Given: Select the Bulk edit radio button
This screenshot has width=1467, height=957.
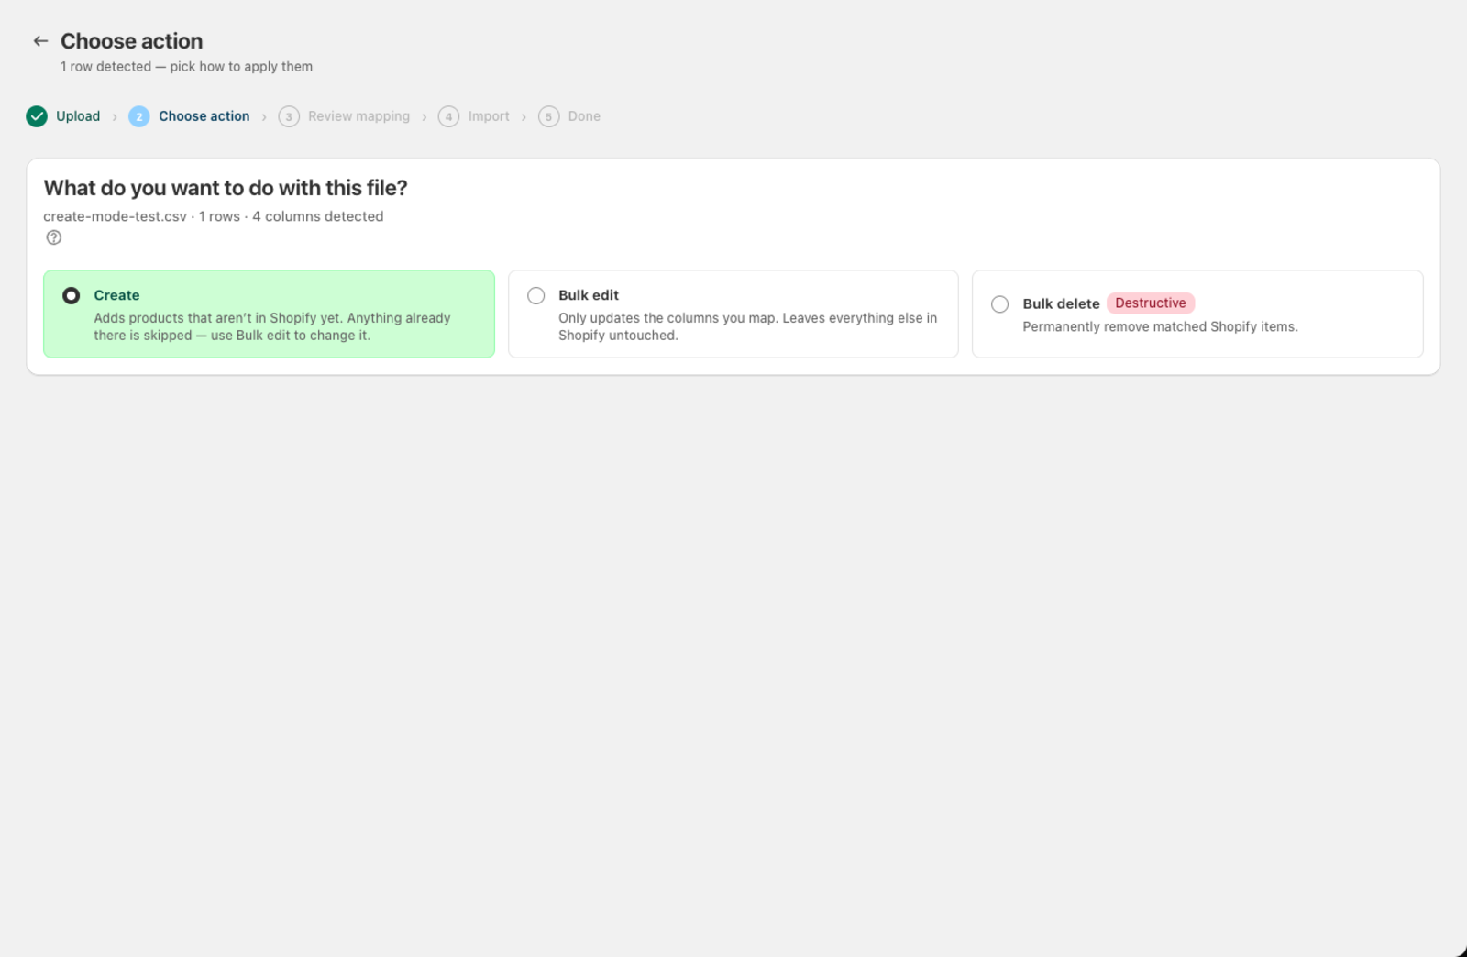Looking at the screenshot, I should coord(536,295).
